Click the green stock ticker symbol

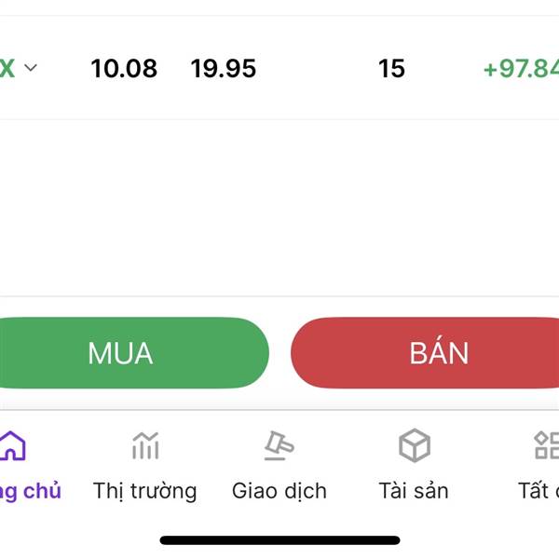tap(7, 68)
